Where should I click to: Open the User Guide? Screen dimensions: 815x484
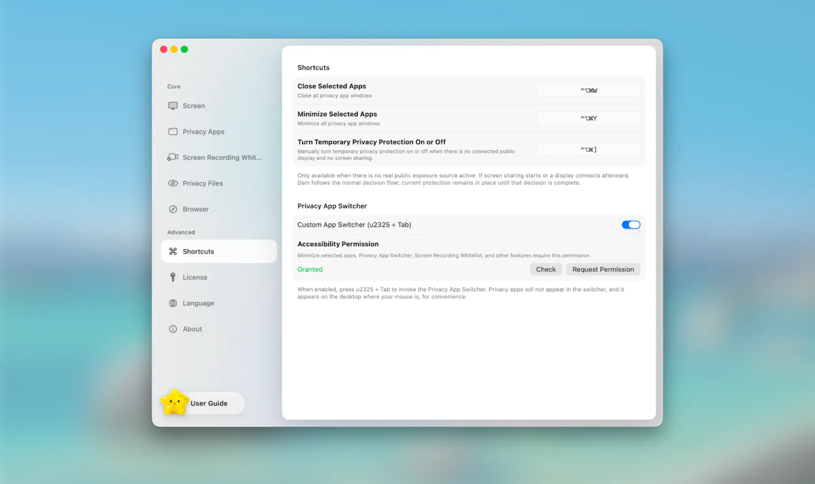click(x=209, y=404)
